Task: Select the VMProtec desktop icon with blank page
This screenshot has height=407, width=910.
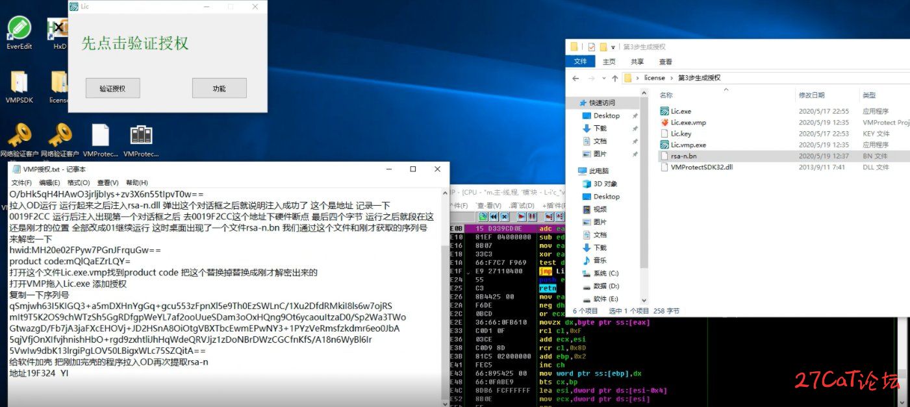Action: (x=101, y=141)
